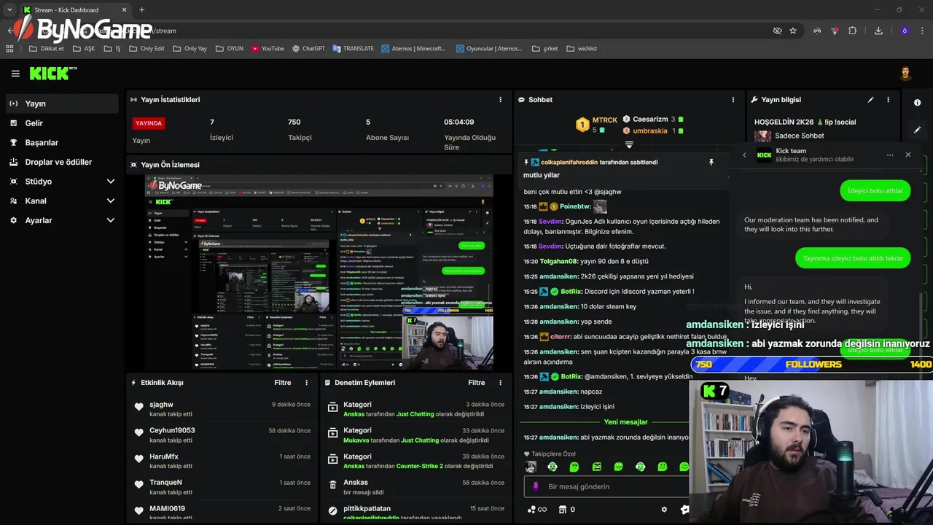Image resolution: width=933 pixels, height=525 pixels.
Task: Open chat settings gear icon
Action: (x=664, y=510)
